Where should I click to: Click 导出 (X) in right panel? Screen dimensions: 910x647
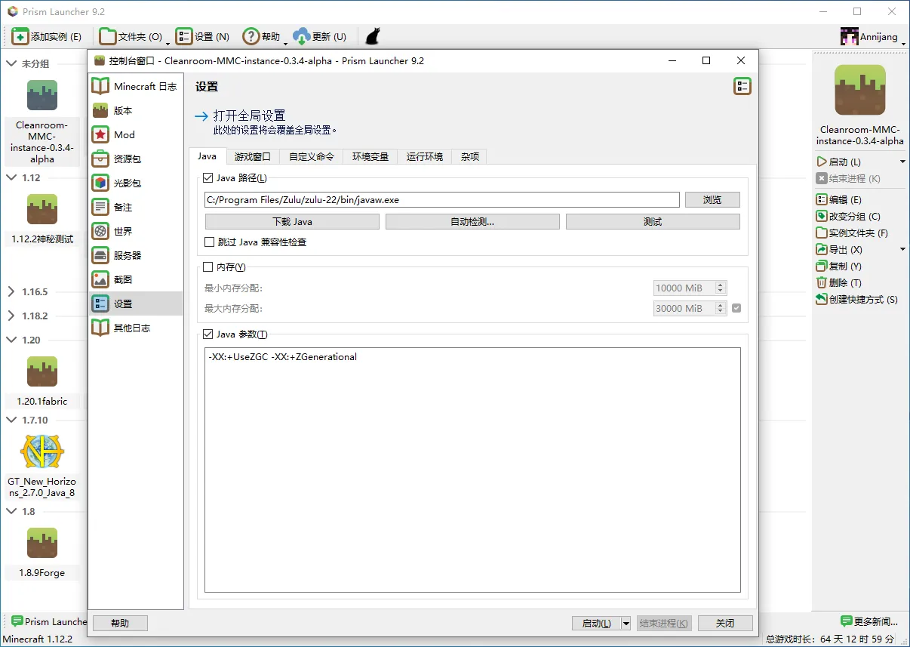840,249
